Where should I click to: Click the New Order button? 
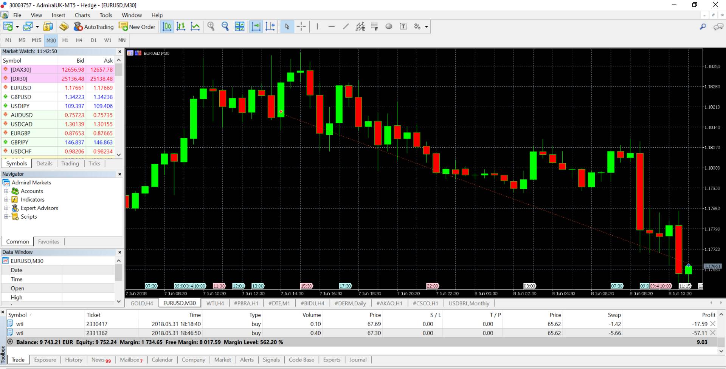(x=137, y=27)
